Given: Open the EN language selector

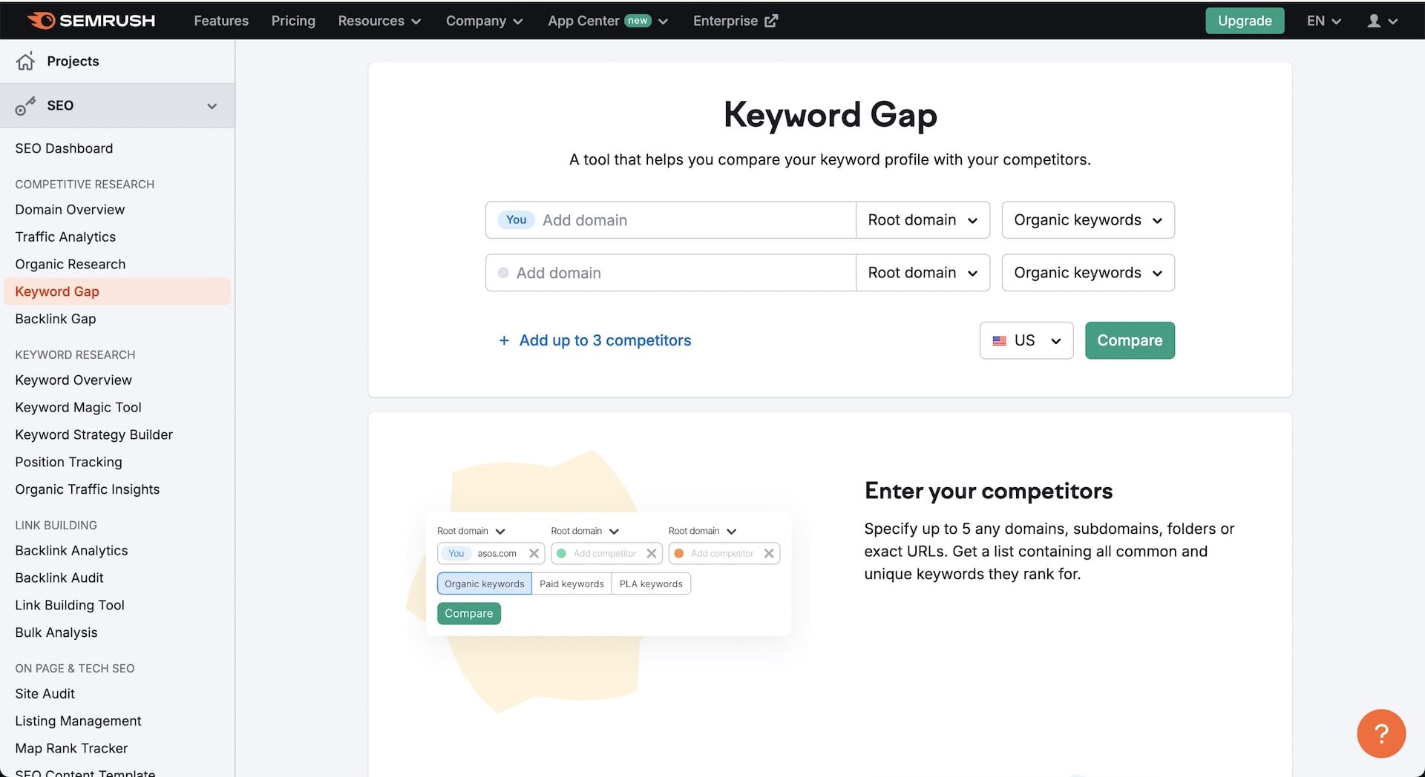Looking at the screenshot, I should click(x=1324, y=21).
